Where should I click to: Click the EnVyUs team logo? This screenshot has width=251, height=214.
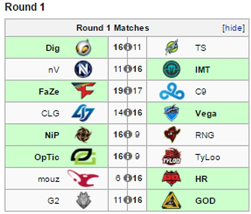83,69
